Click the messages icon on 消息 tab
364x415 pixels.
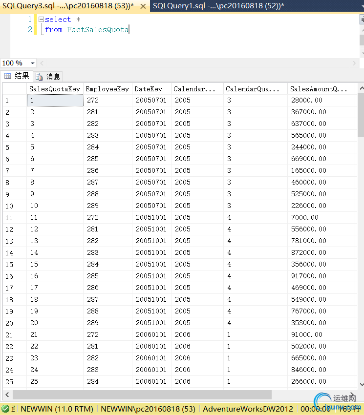pyautogui.click(x=39, y=77)
